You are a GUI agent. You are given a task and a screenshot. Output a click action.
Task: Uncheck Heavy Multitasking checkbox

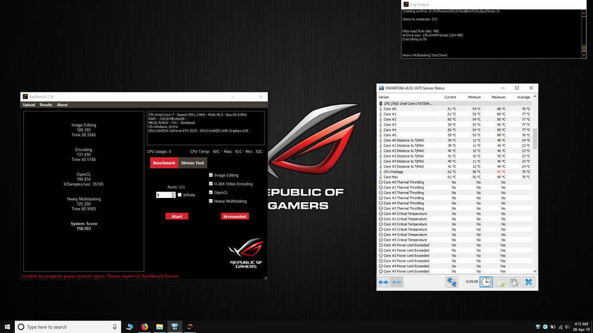click(211, 201)
